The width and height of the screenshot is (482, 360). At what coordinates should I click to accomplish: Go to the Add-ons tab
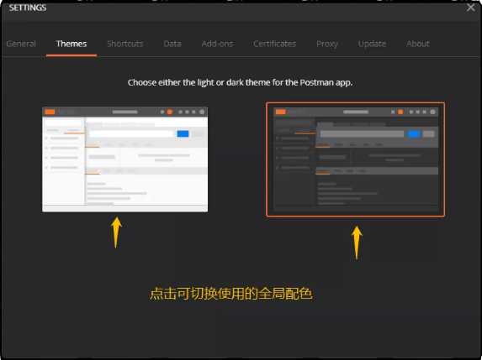218,44
